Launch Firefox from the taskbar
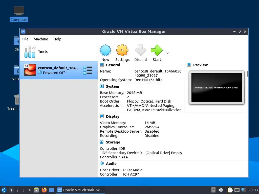 44,190
